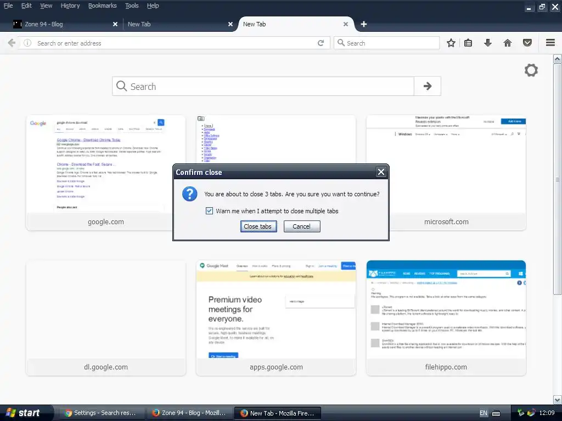Uncheck Warn me when closing multiple tabs
Viewport: 562px width, 421px height.
[209, 211]
